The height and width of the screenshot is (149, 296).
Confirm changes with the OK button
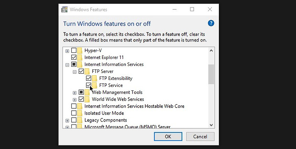tap(168, 137)
